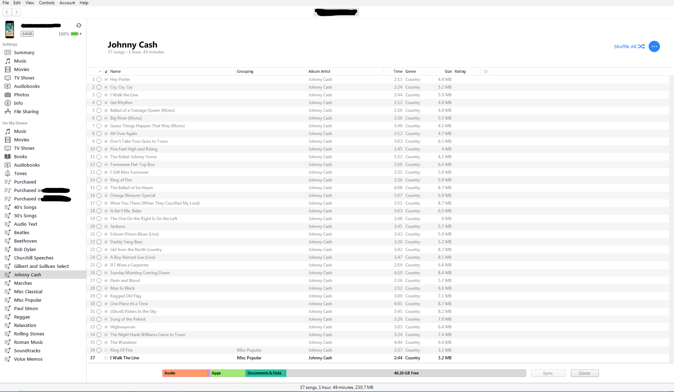The image size is (674, 392).
Task: Open the Help menu
Action: coord(84,3)
